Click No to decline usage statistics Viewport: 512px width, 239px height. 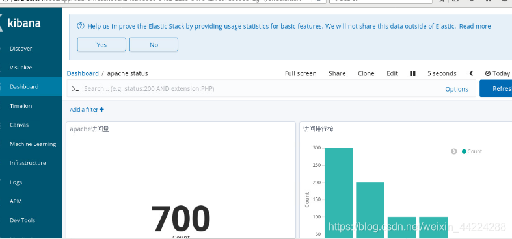[154, 45]
